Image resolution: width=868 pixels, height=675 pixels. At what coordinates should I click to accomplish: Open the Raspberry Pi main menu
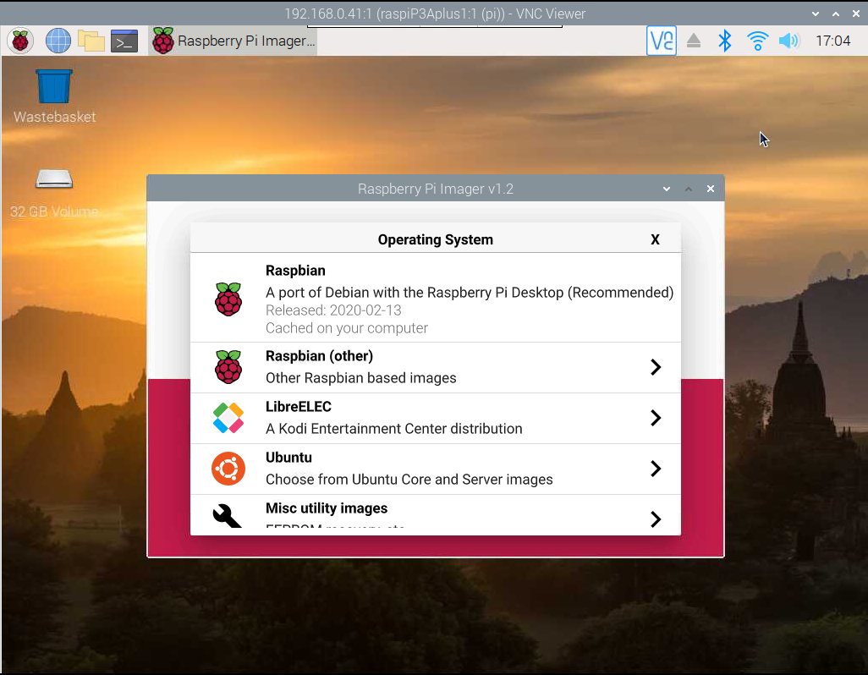coord(20,41)
